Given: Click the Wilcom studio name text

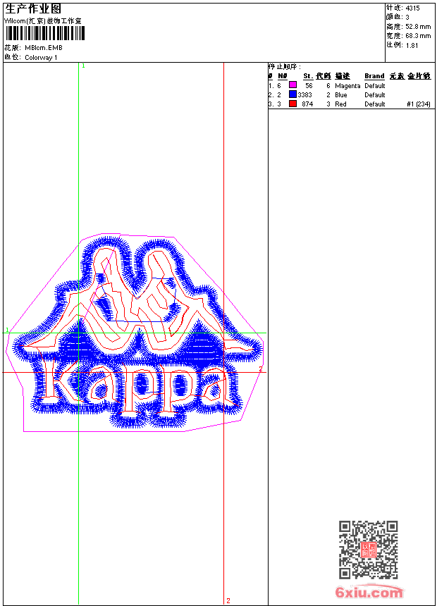Looking at the screenshot, I should point(43,21).
